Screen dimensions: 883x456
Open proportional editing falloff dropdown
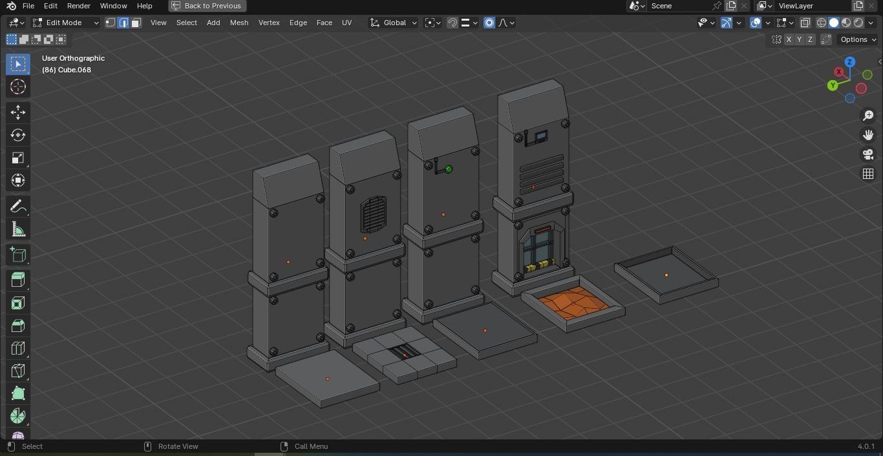click(506, 23)
